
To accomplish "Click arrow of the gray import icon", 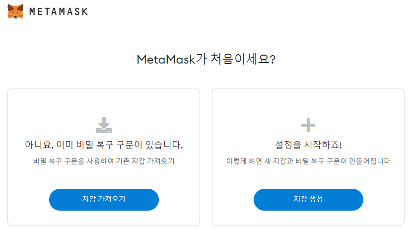I will pyautogui.click(x=104, y=123).
